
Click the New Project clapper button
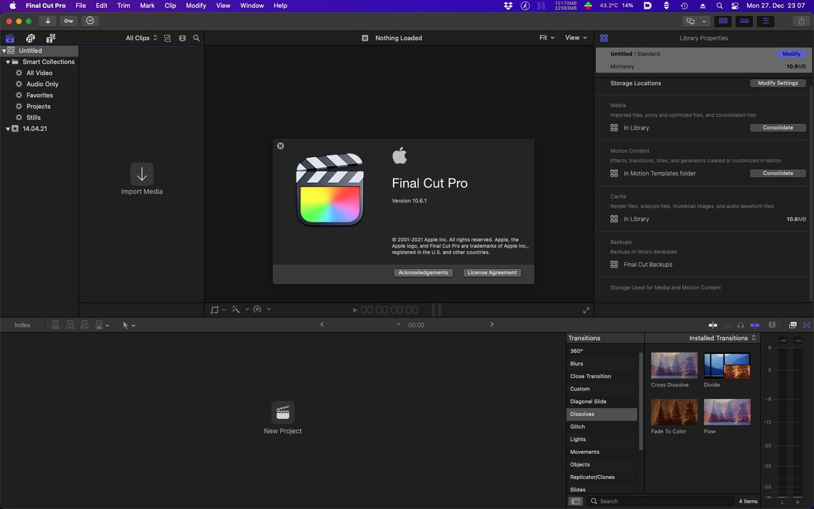click(x=283, y=413)
